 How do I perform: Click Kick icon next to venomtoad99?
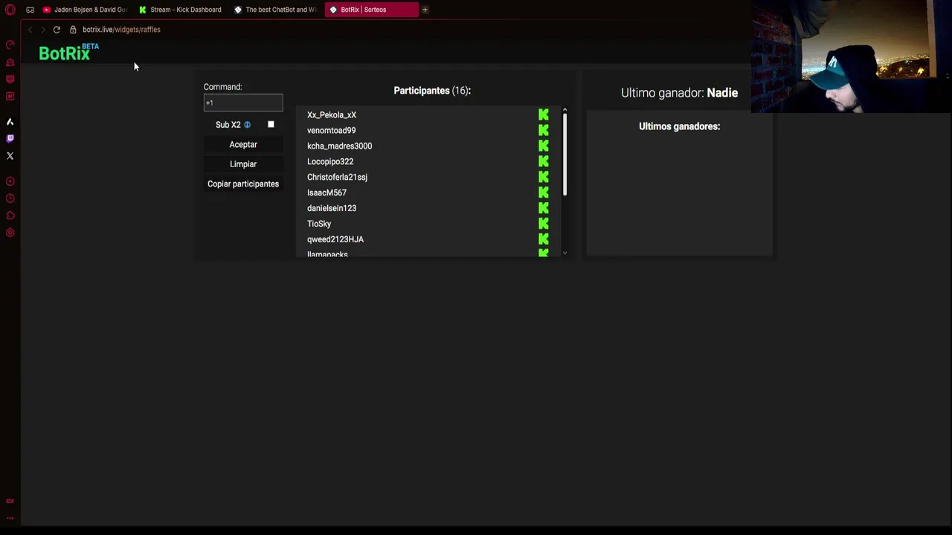(x=544, y=130)
